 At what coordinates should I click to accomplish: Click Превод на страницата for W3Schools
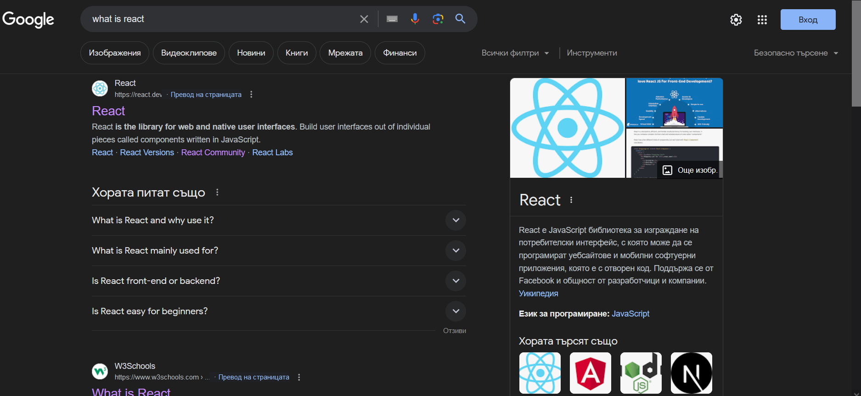(x=254, y=377)
